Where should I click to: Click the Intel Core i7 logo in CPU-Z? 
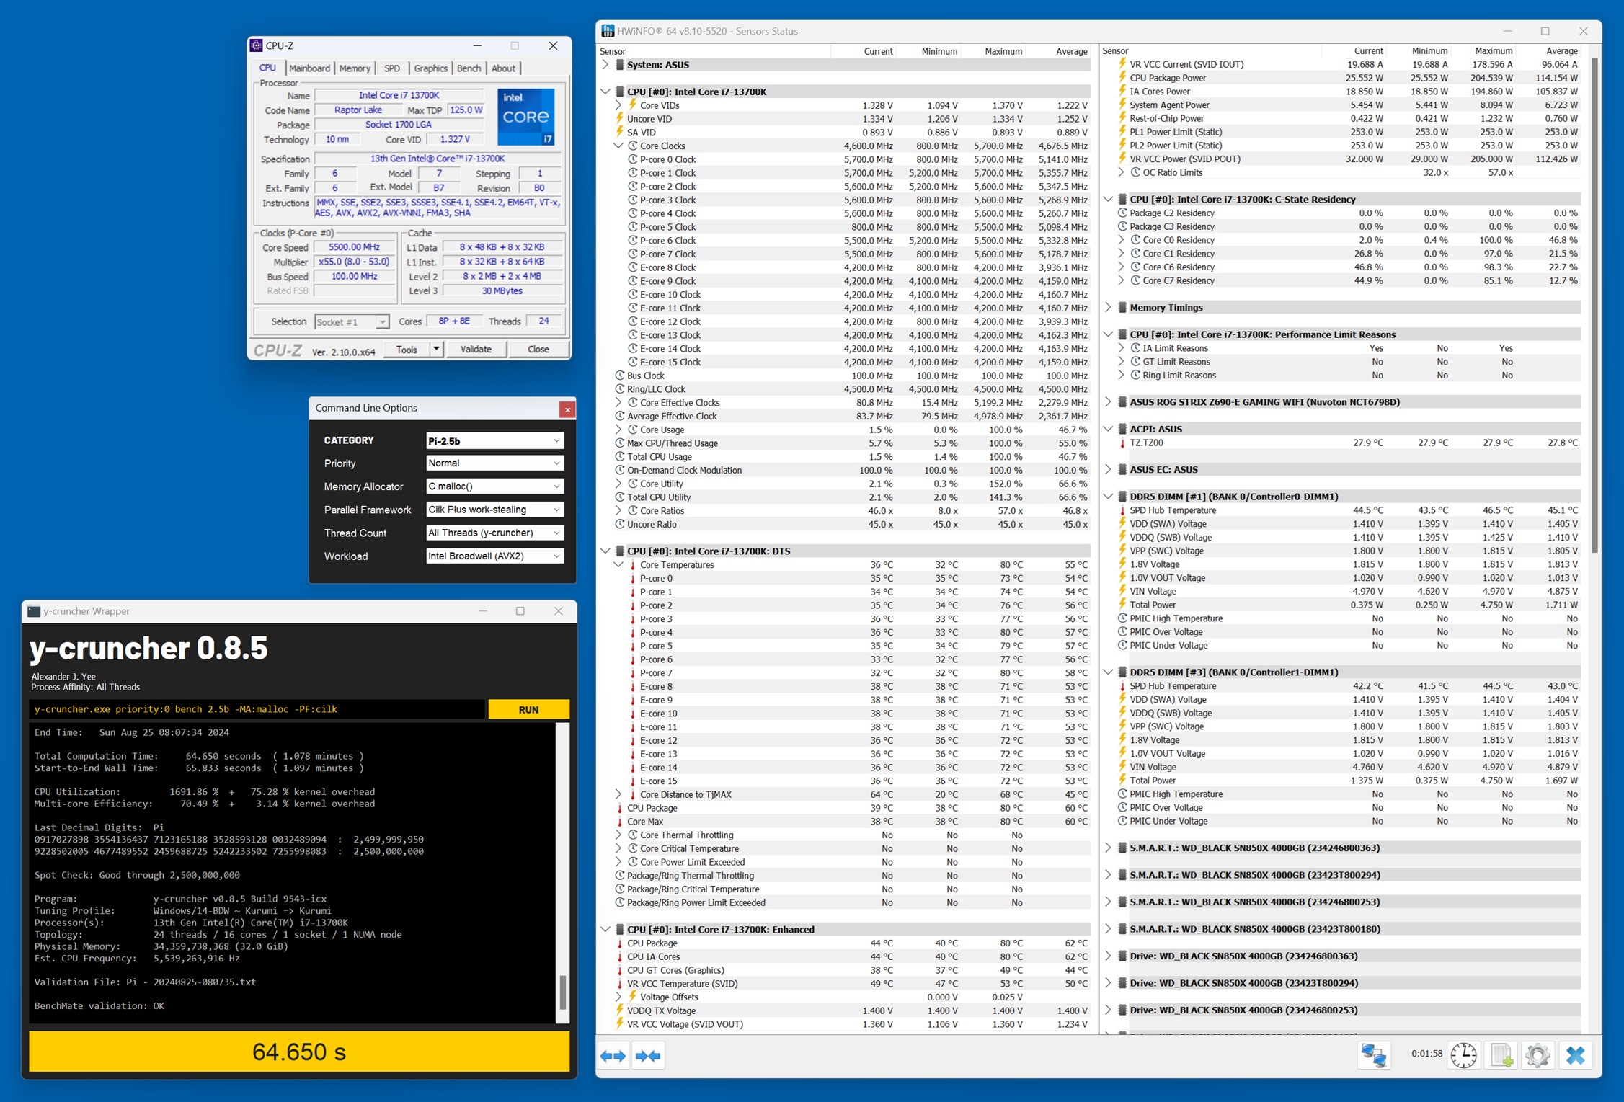click(x=525, y=117)
